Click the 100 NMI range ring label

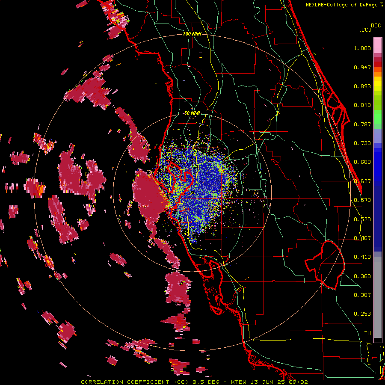(192, 34)
